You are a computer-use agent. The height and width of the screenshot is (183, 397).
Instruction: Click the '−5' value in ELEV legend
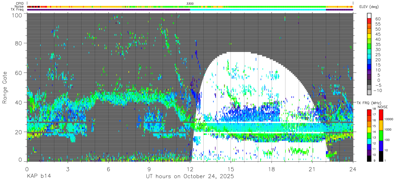(x=378, y=85)
